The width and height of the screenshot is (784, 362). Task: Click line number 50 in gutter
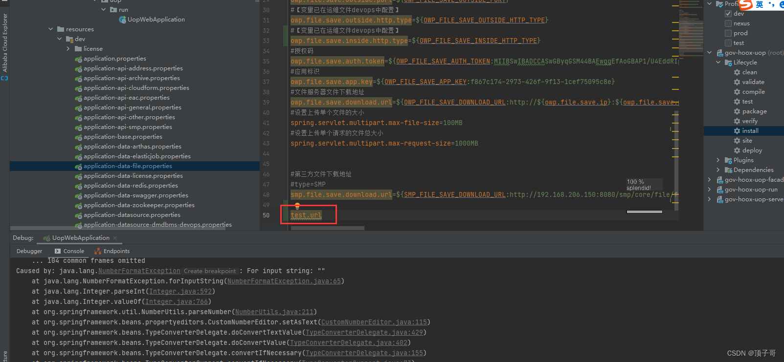266,215
